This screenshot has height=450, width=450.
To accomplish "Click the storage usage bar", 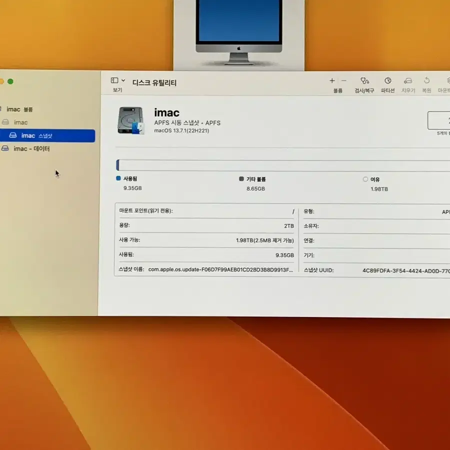I will coord(283,165).
